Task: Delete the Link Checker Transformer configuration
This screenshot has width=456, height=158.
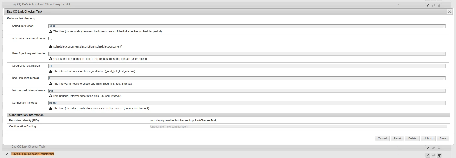Action: click(439, 155)
